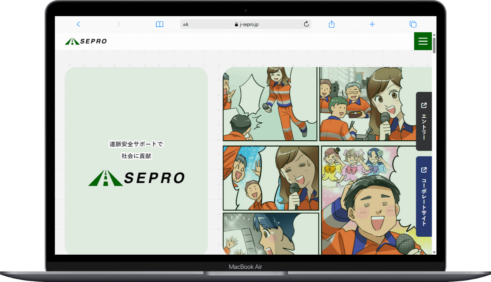Click the Safari forward arrow
This screenshot has height=282, width=491.
119,24
